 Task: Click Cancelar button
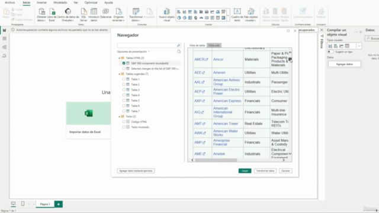click(x=285, y=171)
